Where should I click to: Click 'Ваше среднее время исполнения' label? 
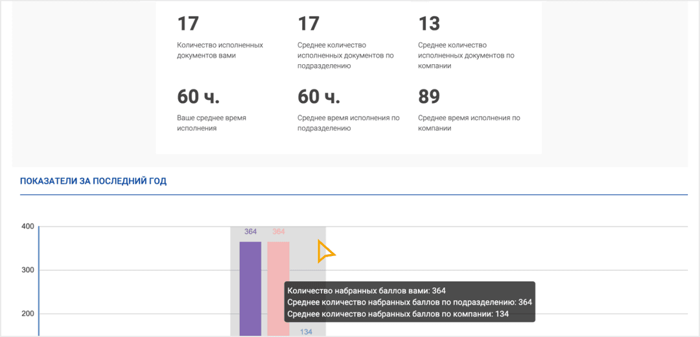(211, 123)
